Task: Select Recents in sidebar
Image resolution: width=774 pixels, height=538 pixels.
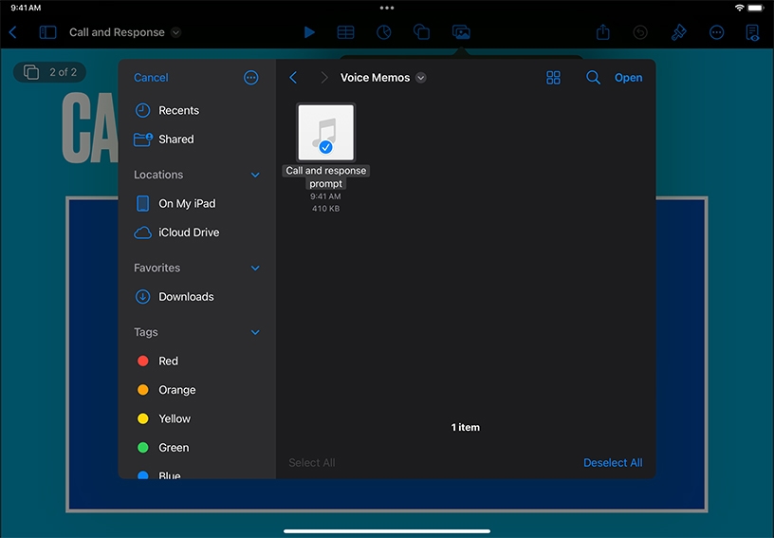Action: coord(178,110)
